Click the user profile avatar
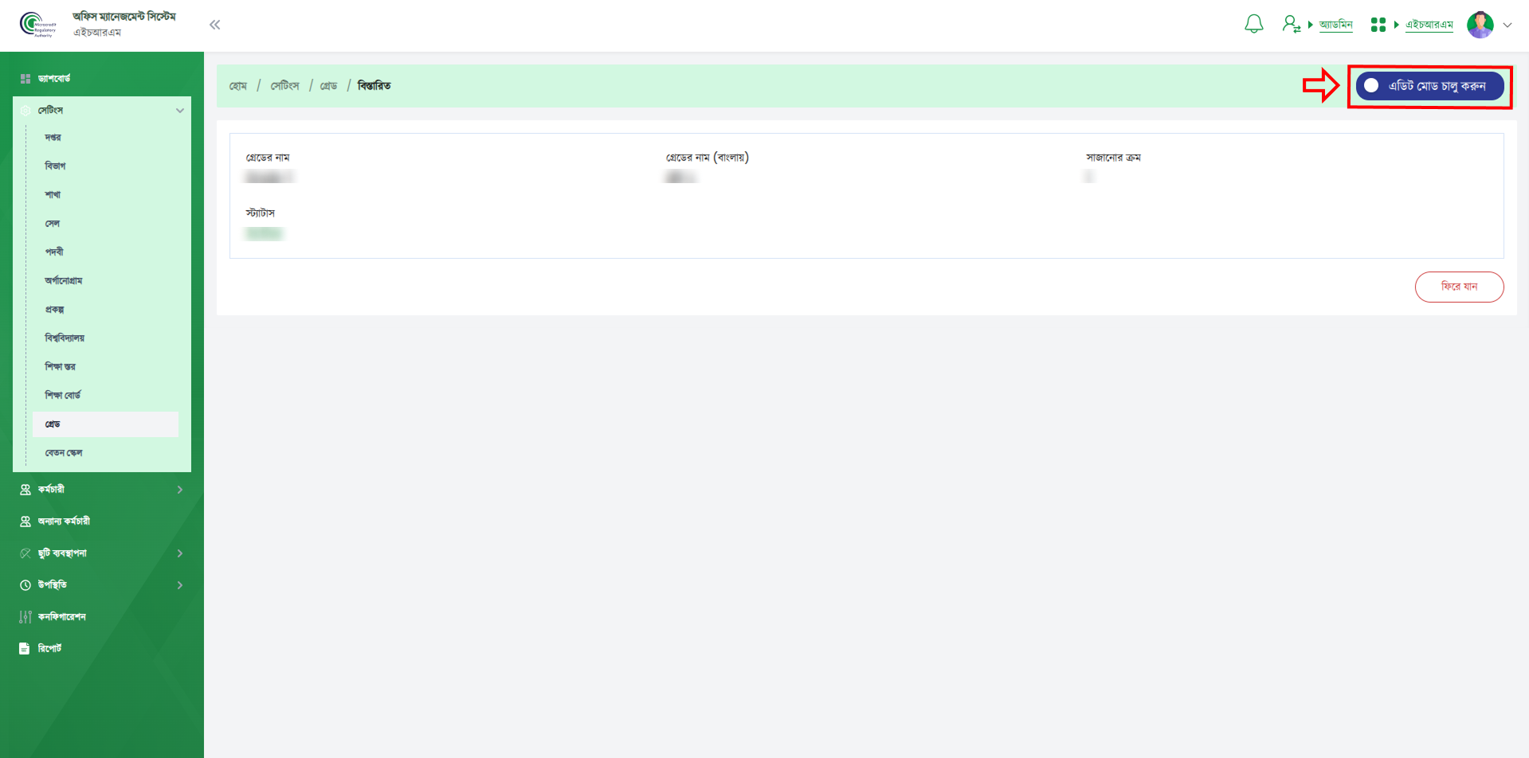The height and width of the screenshot is (758, 1529). [1480, 25]
